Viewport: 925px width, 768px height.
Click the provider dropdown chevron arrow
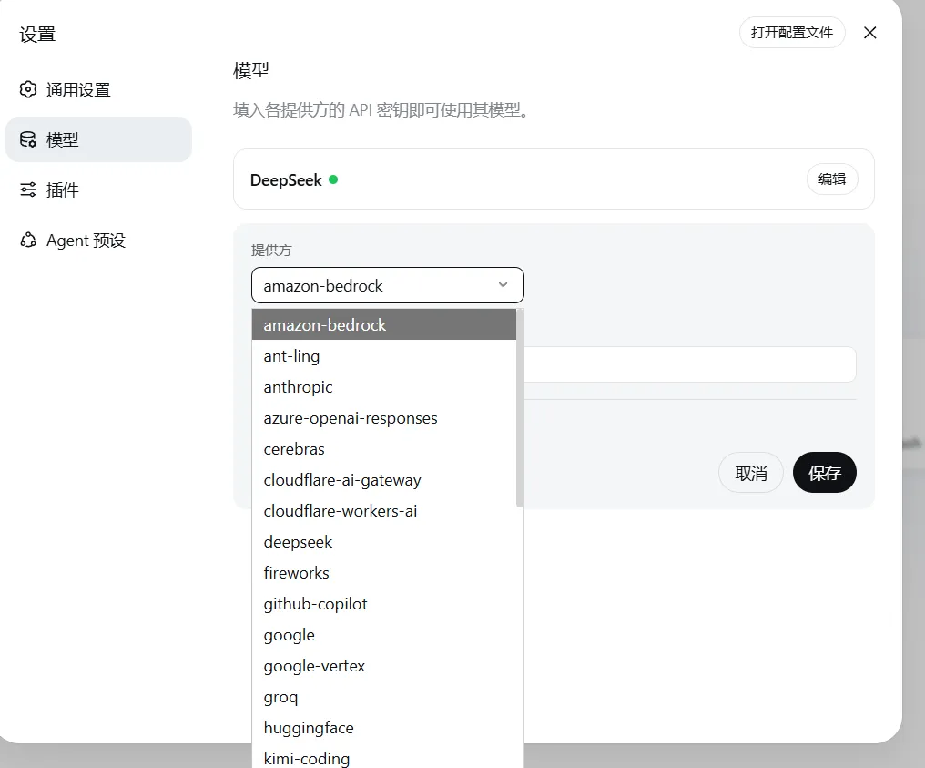pos(503,285)
